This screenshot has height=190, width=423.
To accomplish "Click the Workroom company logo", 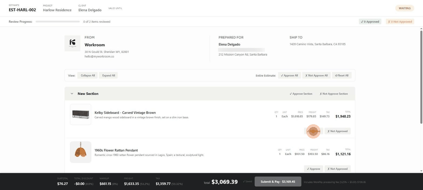I will pyautogui.click(x=72, y=43).
